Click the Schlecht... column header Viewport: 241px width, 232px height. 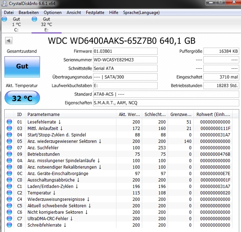point(155,115)
